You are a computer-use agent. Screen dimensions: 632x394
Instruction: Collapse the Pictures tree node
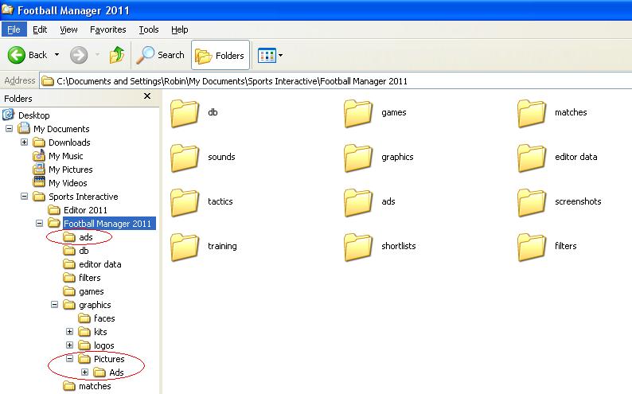(70, 358)
